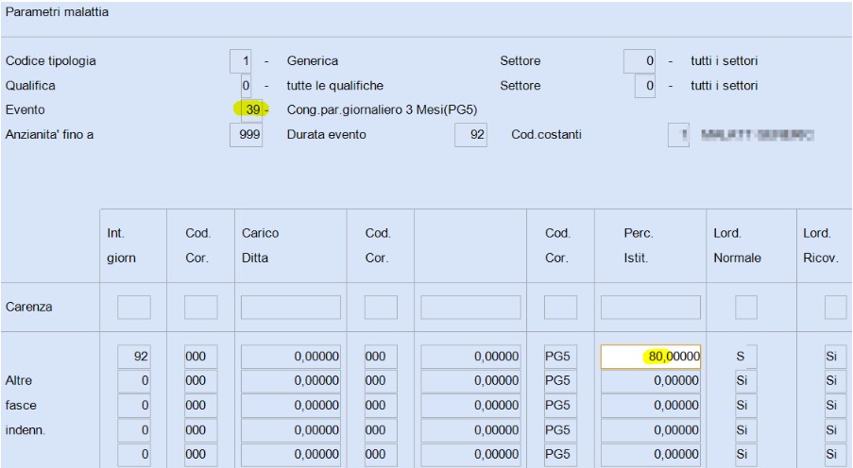Select PG5 code in the Altre row

560,381
